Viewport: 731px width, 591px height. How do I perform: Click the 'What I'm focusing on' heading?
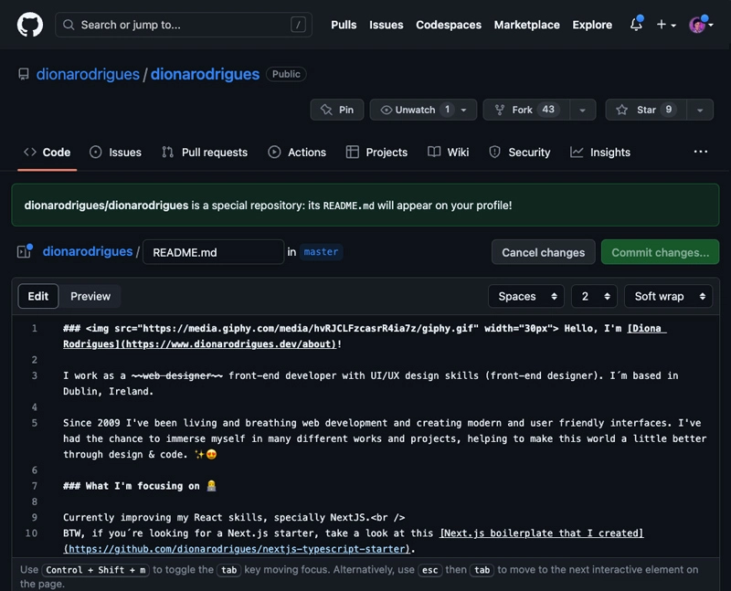click(140, 486)
